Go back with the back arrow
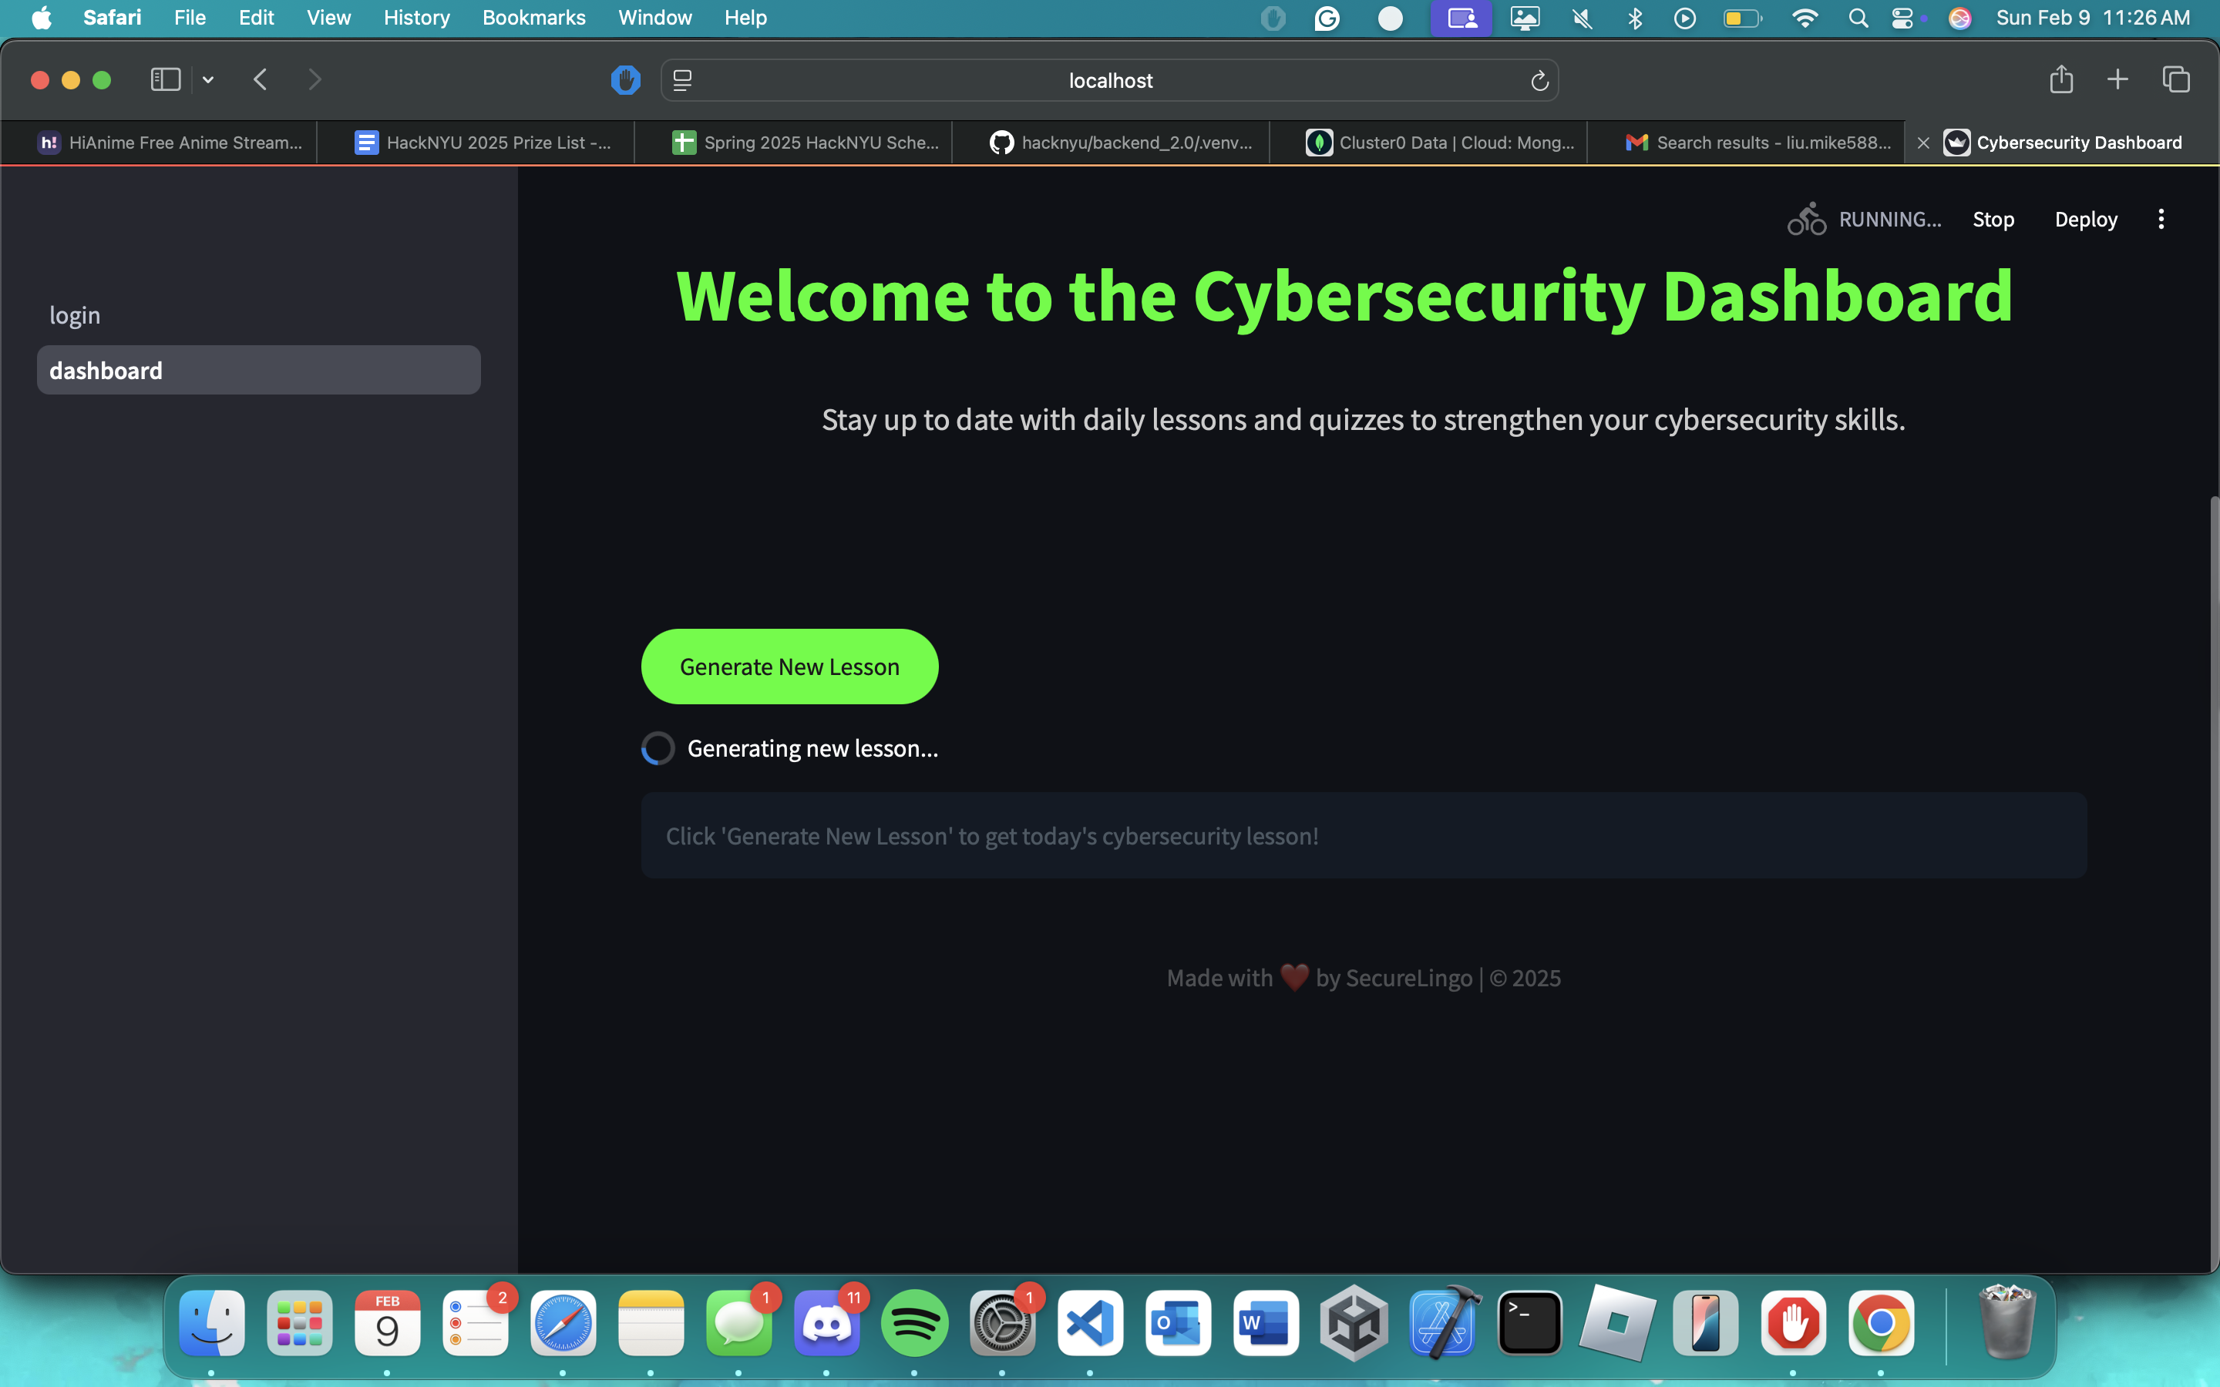This screenshot has width=2220, height=1387. [x=261, y=80]
